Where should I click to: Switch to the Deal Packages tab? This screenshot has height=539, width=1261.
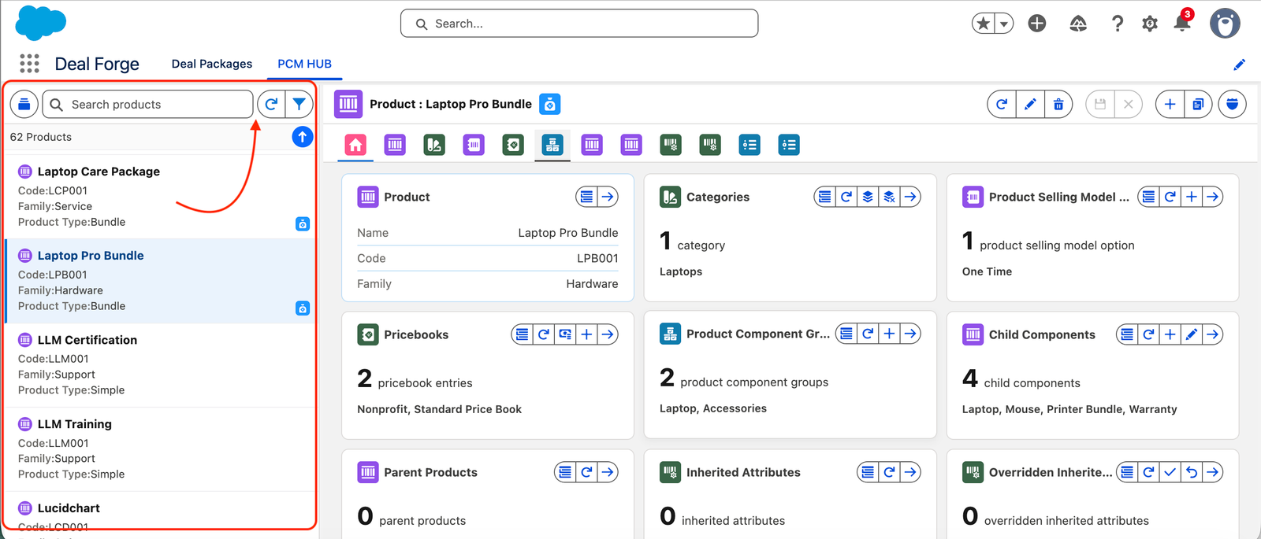click(212, 64)
